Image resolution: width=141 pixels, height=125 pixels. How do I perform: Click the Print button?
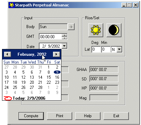click(59, 116)
